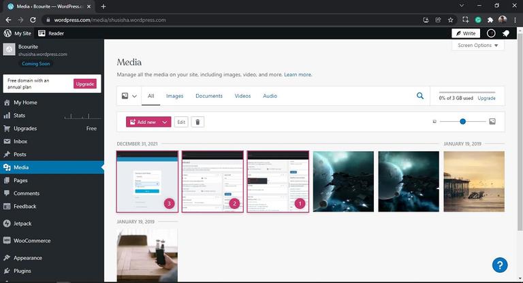The height and width of the screenshot is (283, 523).
Task: Click the Bcourite site title
Action: (28, 47)
